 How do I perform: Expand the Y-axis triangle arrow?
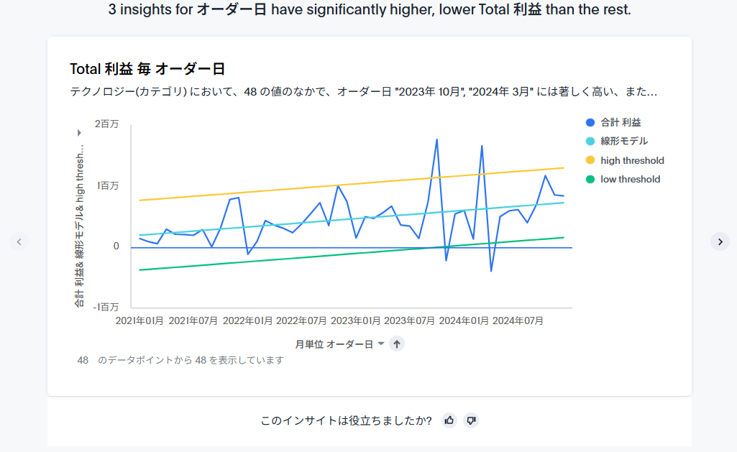[x=79, y=133]
